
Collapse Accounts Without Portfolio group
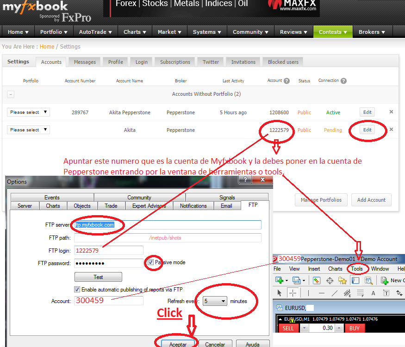11,94
